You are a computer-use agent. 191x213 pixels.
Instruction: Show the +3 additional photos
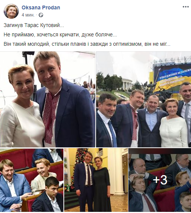tap(160, 180)
